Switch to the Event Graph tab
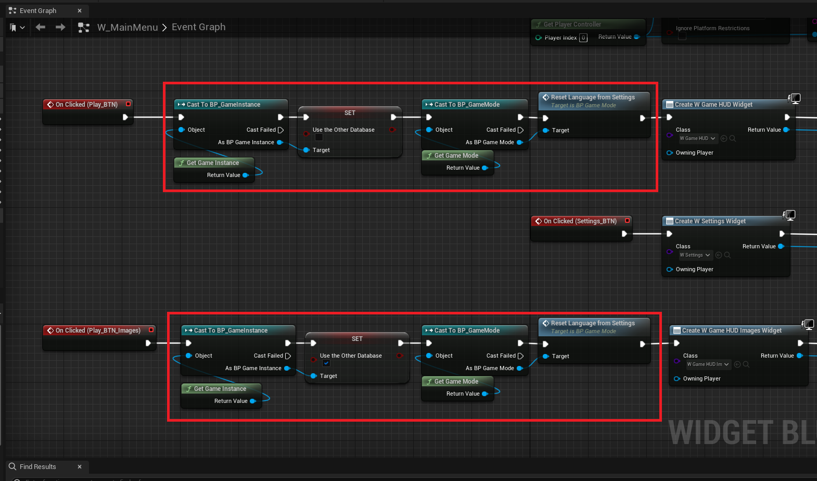The image size is (817, 481). [38, 10]
